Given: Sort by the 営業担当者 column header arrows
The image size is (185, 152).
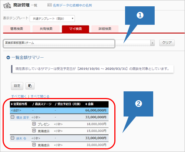Looking at the screenshot, I should point(12,104).
